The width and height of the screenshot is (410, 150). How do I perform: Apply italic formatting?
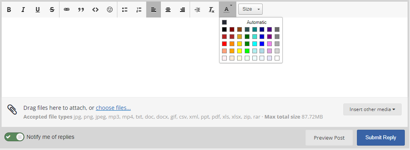[x=23, y=10]
